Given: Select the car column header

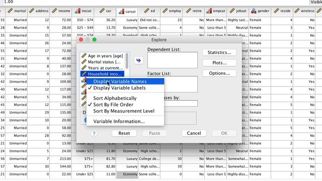Looking at the screenshot, I should [105, 11].
